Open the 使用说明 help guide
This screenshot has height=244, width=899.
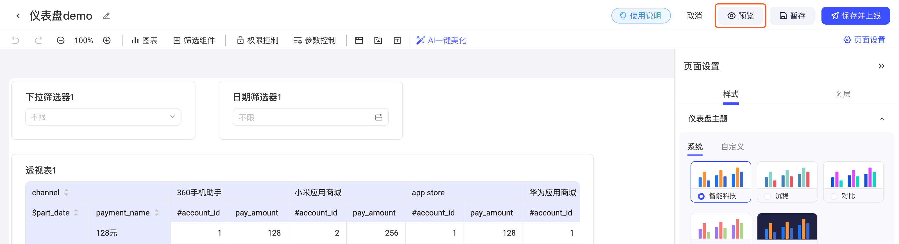pyautogui.click(x=641, y=16)
